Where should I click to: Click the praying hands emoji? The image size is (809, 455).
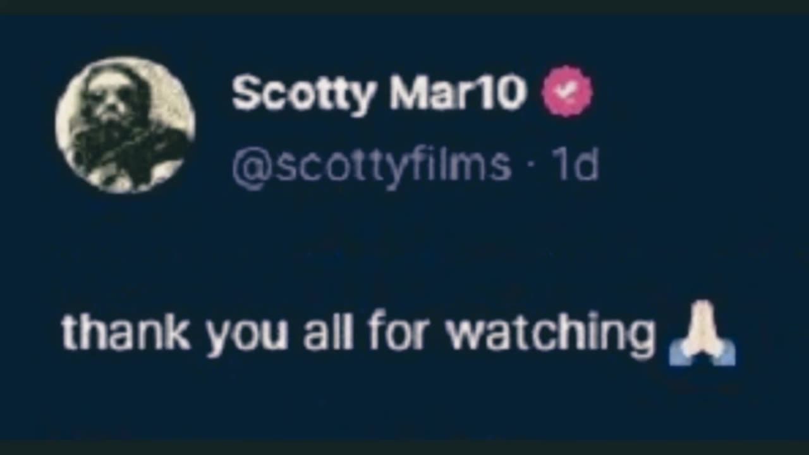point(702,333)
